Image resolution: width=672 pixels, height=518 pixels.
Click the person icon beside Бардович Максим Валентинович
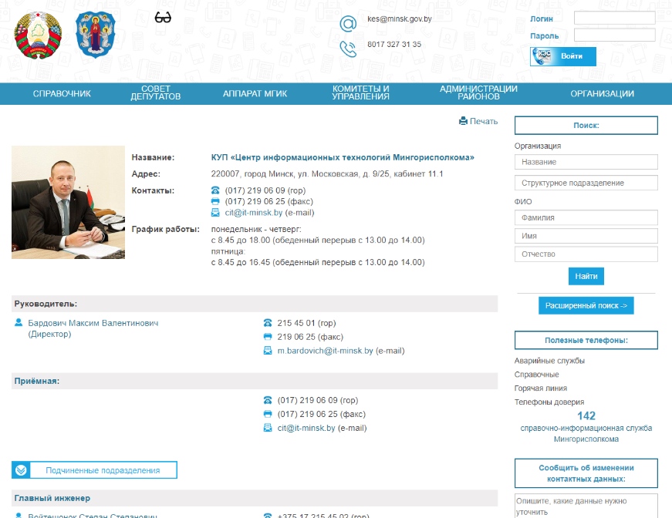tap(19, 322)
